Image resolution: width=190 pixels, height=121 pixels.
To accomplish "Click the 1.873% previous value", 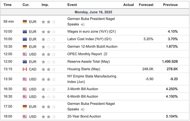I will [172, 47].
